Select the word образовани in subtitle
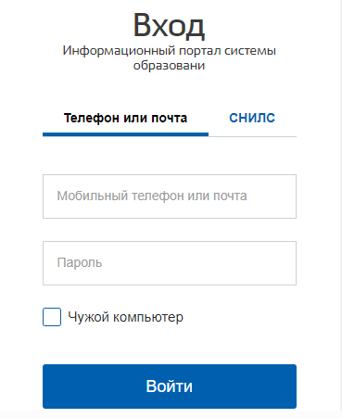The height and width of the screenshot is (418, 342). coord(169,66)
